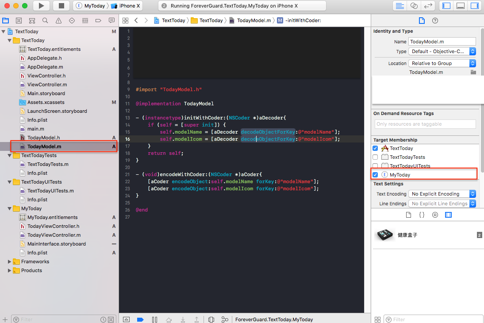Open the Issue navigator warning icon
Image resolution: width=484 pixels, height=323 pixels.
58,20
